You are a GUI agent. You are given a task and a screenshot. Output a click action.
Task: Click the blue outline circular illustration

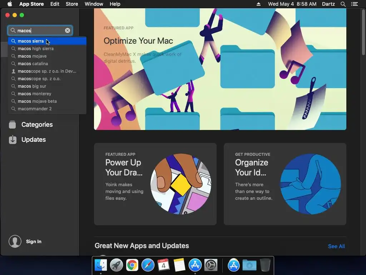pos(311,184)
